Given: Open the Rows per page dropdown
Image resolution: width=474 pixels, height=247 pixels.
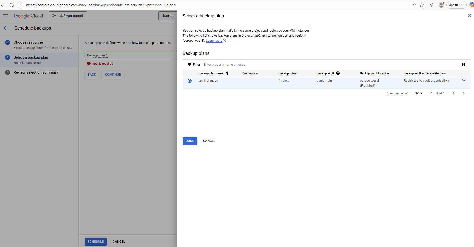Looking at the screenshot, I should [419, 93].
